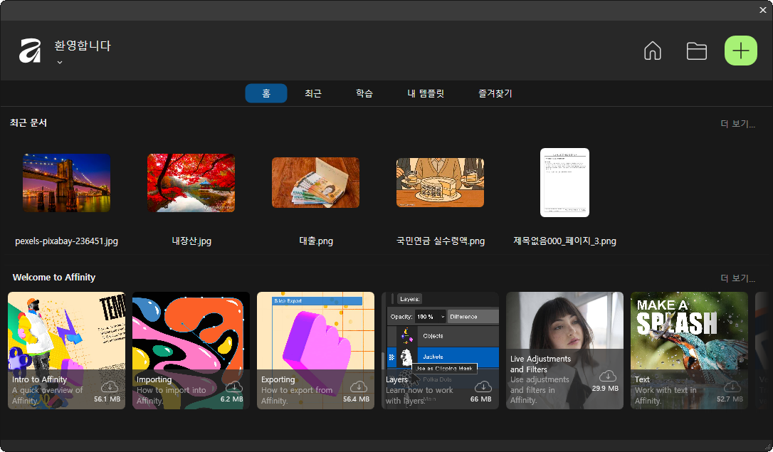
Task: Click the 56.4 MB size label
Action: click(x=356, y=399)
